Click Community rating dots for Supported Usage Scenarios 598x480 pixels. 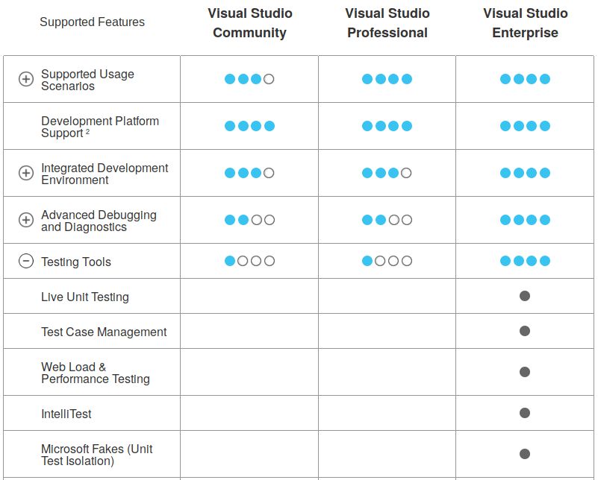tap(249, 79)
